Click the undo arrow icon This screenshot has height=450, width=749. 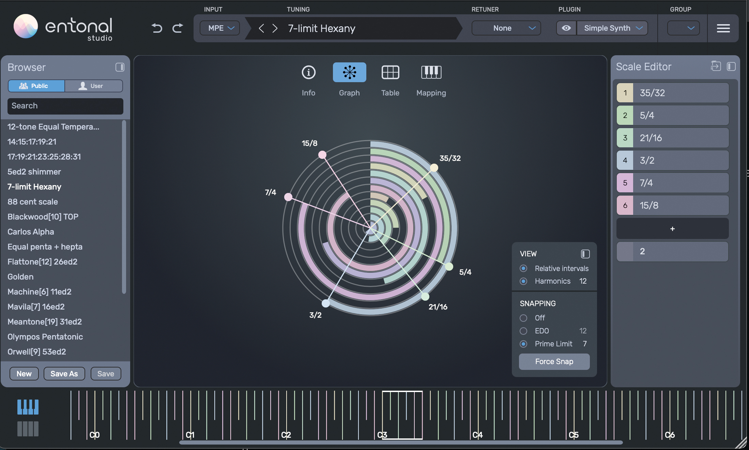click(157, 28)
